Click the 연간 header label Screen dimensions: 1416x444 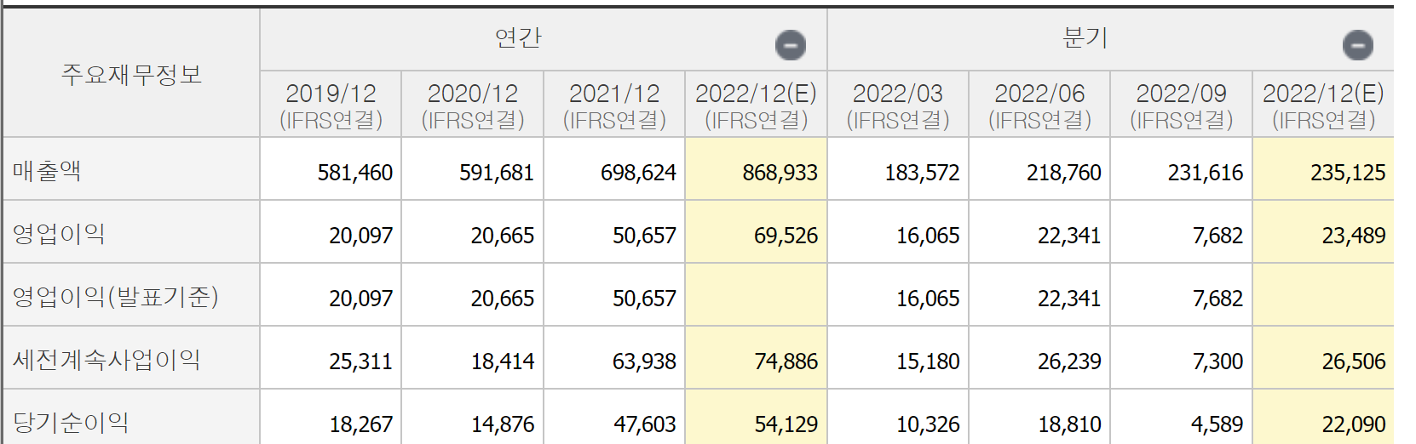coord(518,38)
